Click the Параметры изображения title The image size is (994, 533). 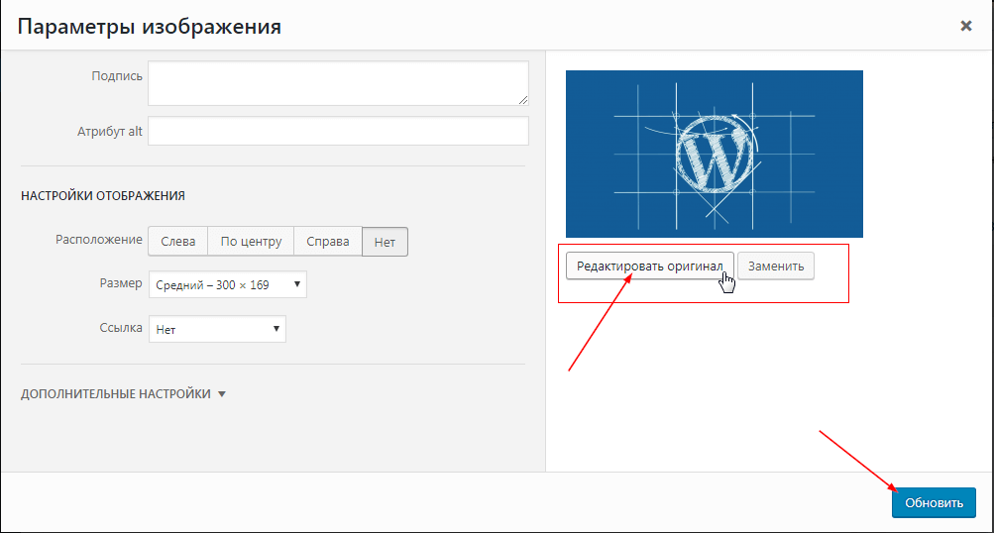point(150,27)
